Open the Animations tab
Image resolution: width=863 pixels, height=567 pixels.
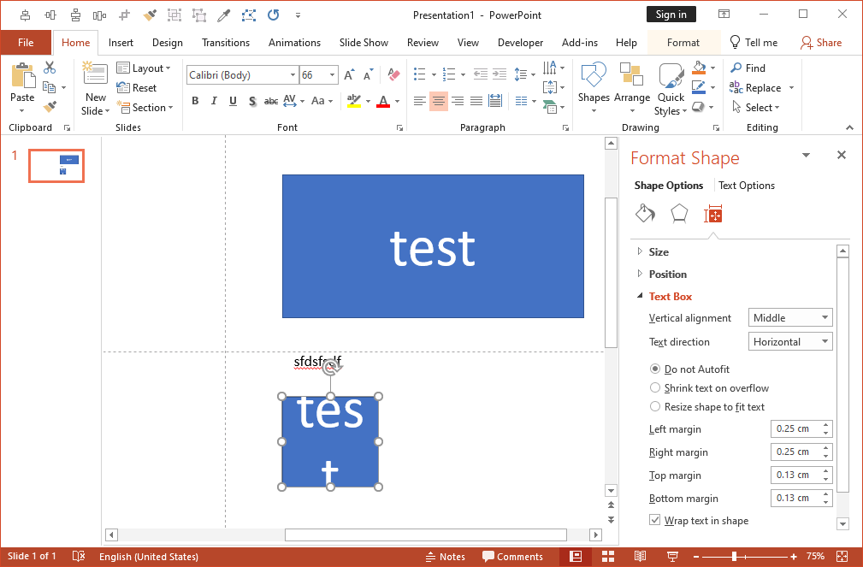294,43
